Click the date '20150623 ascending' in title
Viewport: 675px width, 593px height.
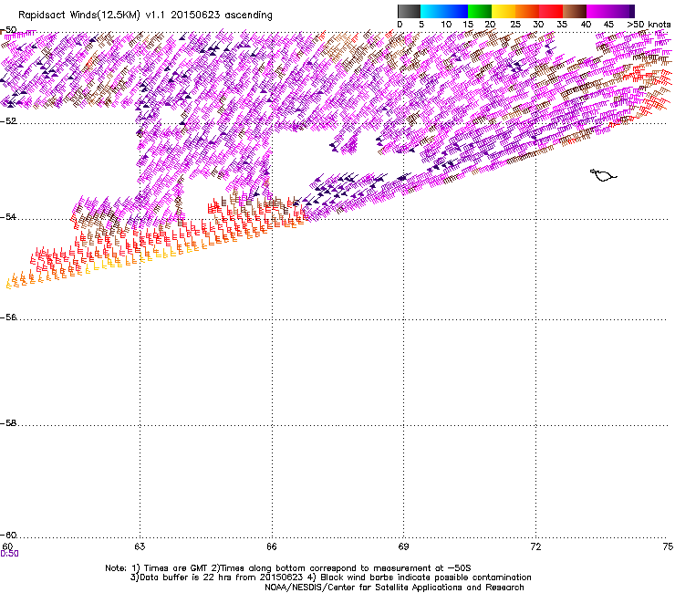(222, 16)
